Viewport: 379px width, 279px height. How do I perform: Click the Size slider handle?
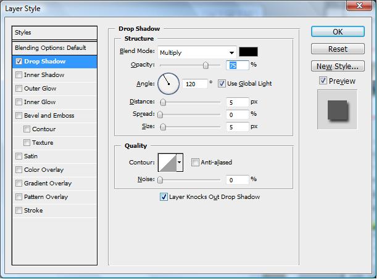[163, 127]
